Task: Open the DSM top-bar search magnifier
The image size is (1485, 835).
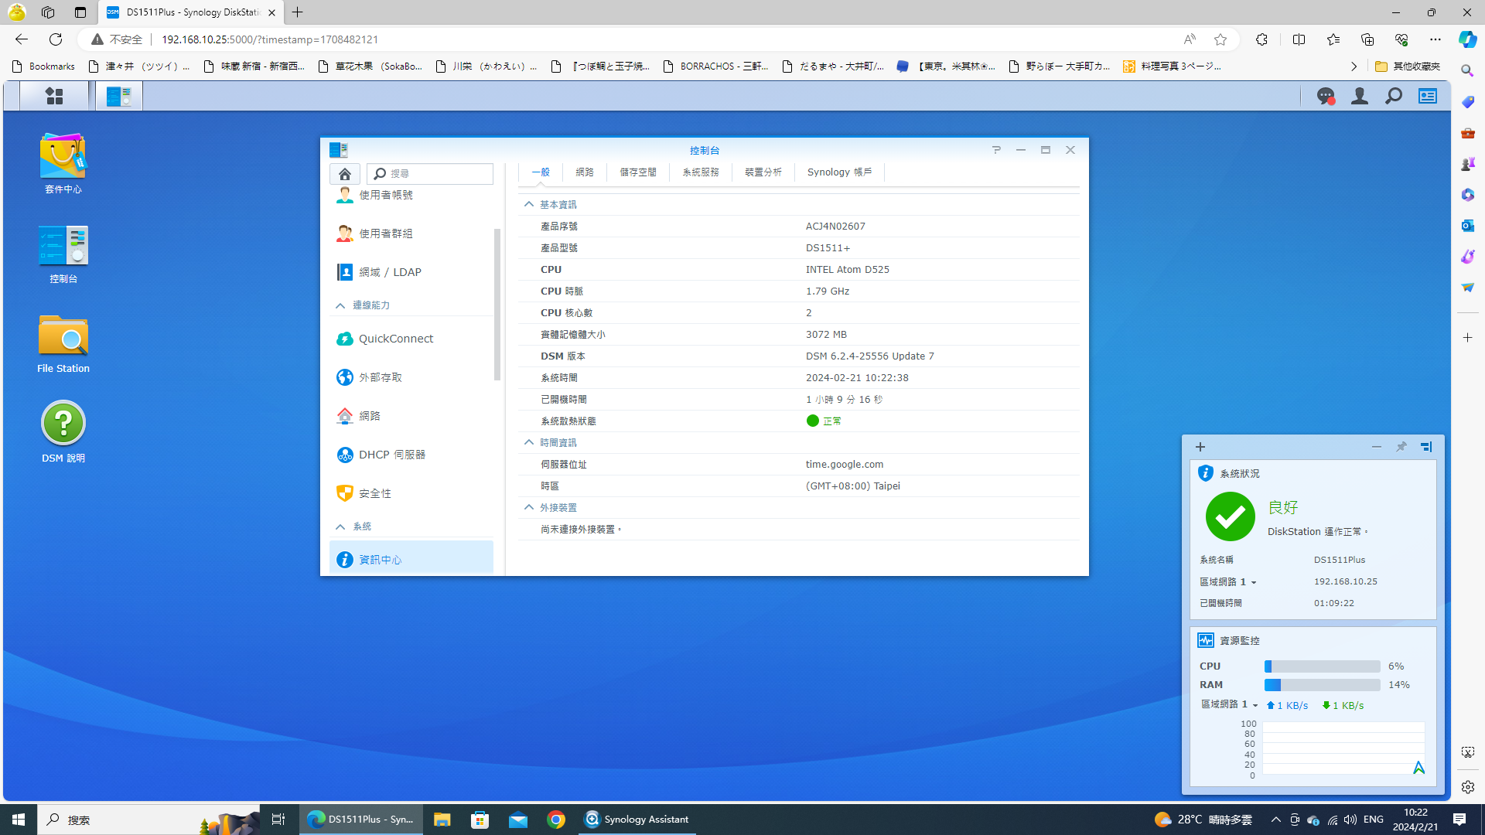Action: 1394,96
